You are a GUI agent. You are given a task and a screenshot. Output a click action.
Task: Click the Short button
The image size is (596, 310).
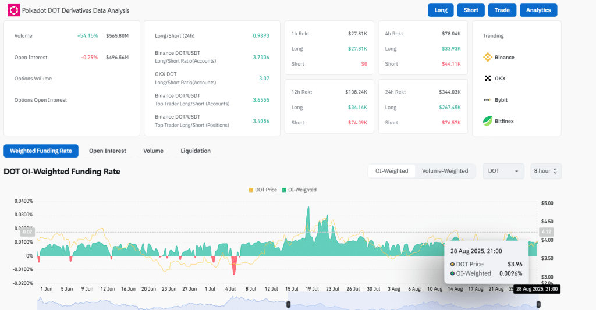point(471,10)
